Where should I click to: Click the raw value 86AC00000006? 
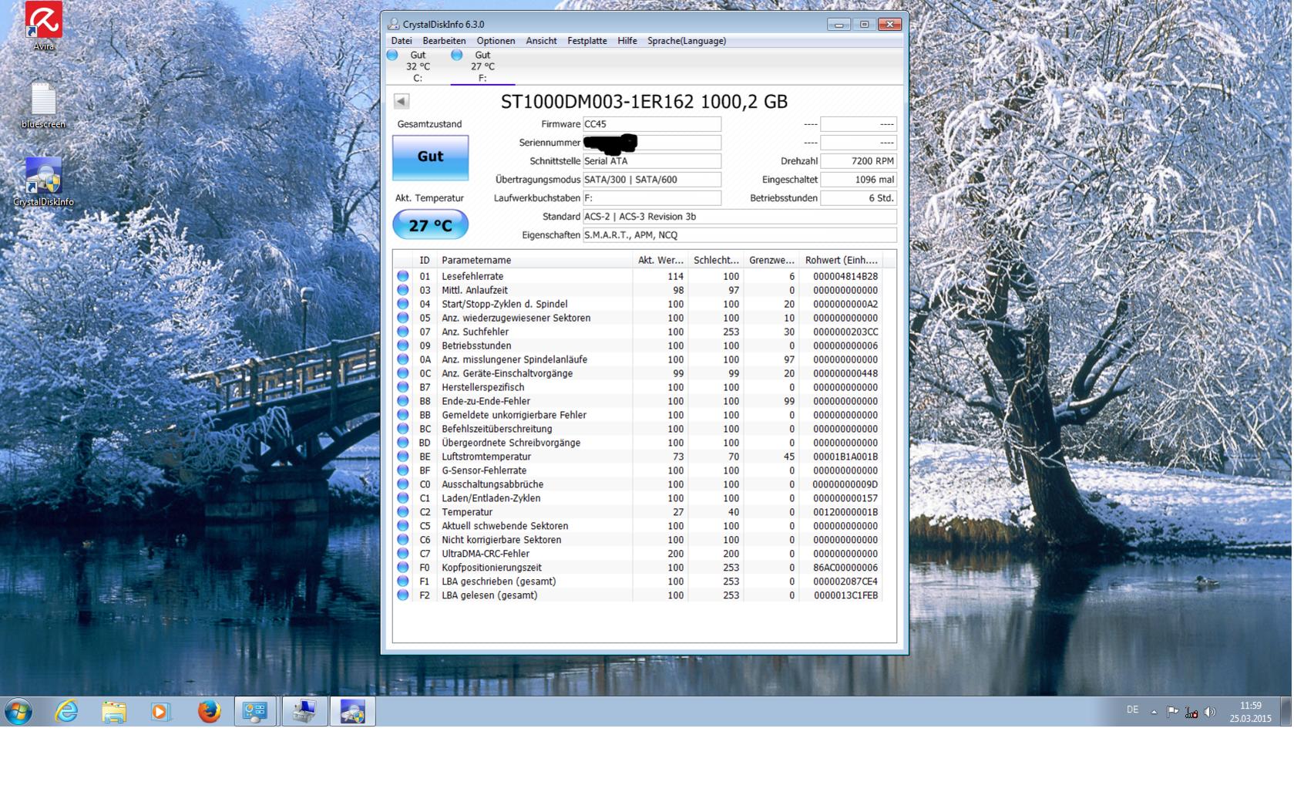pos(845,568)
